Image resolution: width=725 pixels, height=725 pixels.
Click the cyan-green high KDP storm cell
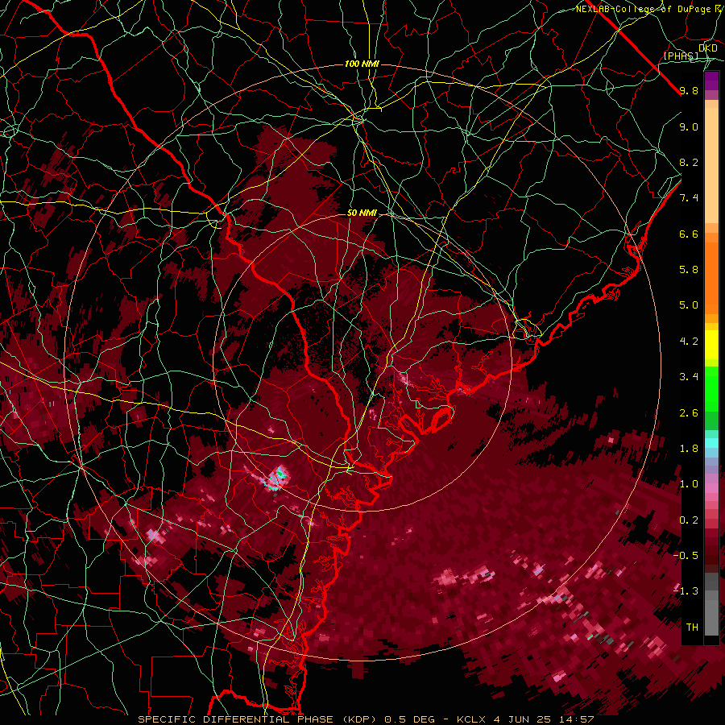(x=278, y=479)
